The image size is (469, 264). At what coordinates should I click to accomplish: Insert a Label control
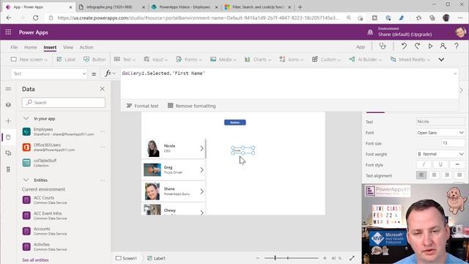click(66, 59)
